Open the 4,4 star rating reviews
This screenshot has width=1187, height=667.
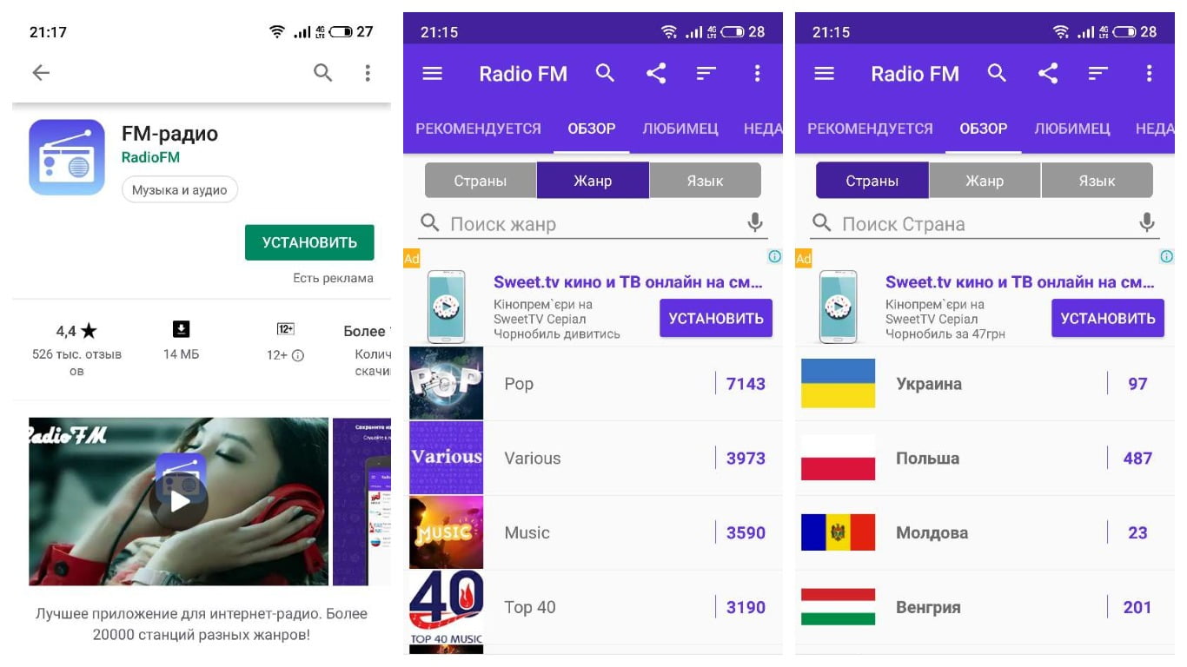click(x=76, y=331)
